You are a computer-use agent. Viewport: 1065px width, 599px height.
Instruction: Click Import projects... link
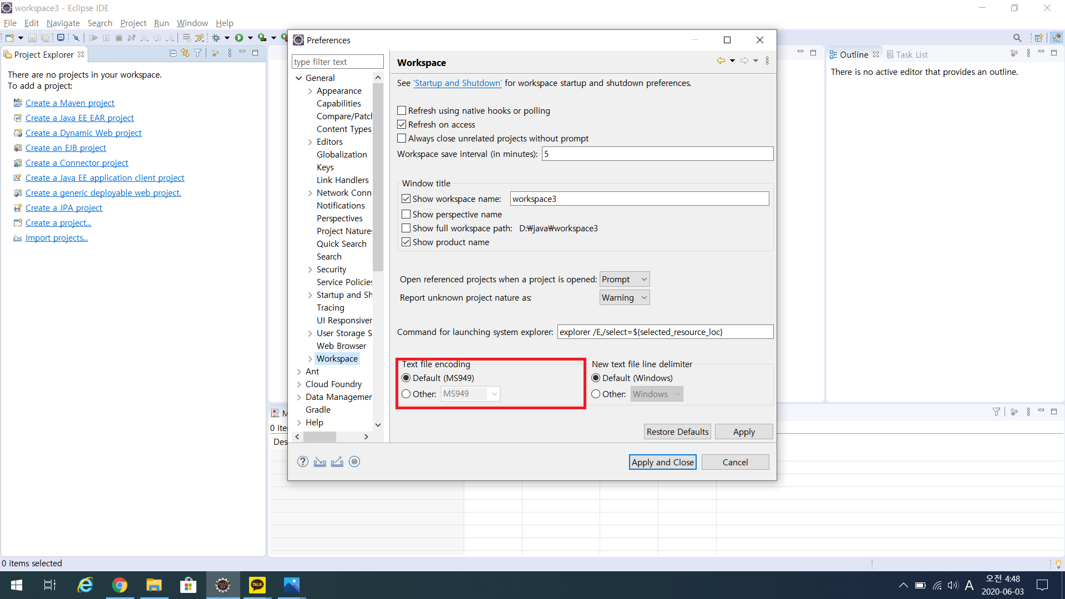click(x=57, y=237)
